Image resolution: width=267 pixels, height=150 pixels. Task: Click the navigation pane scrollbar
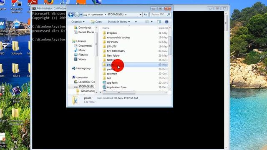click(x=96, y=44)
